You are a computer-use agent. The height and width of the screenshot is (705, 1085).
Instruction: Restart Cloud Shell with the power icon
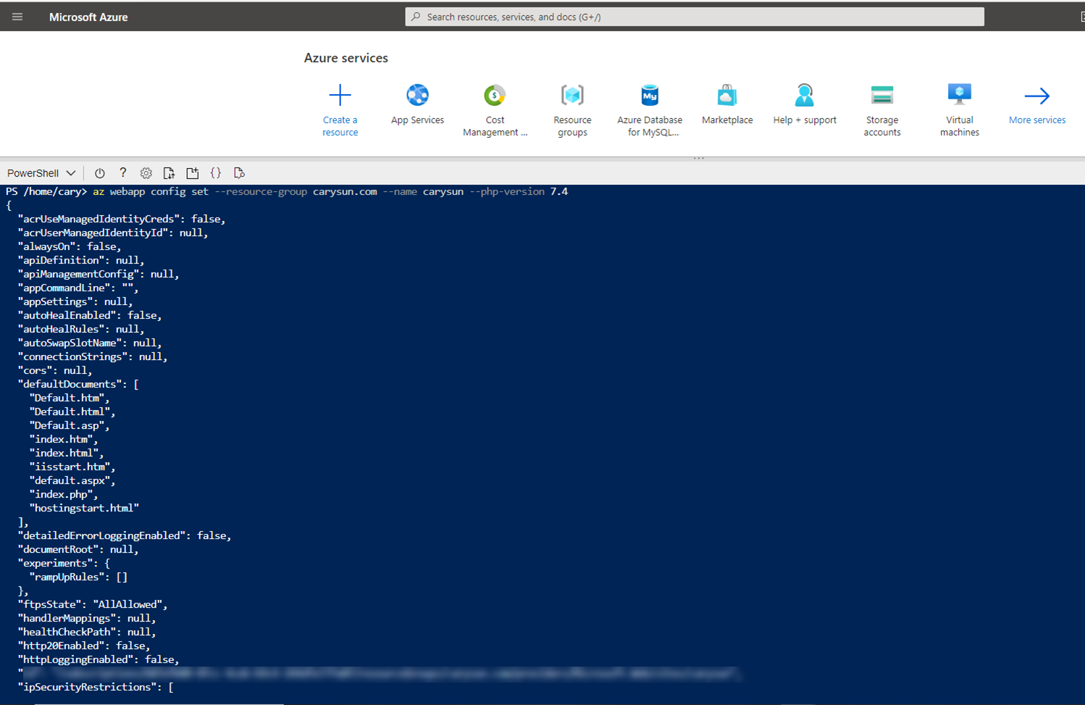point(100,173)
